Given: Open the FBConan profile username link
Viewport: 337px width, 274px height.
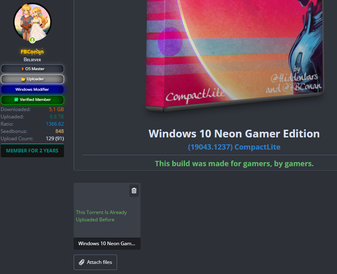Looking at the screenshot, I should [32, 51].
